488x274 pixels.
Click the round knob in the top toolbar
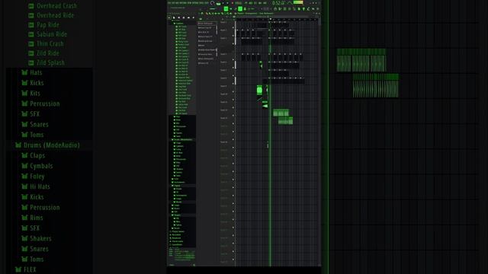213,3
